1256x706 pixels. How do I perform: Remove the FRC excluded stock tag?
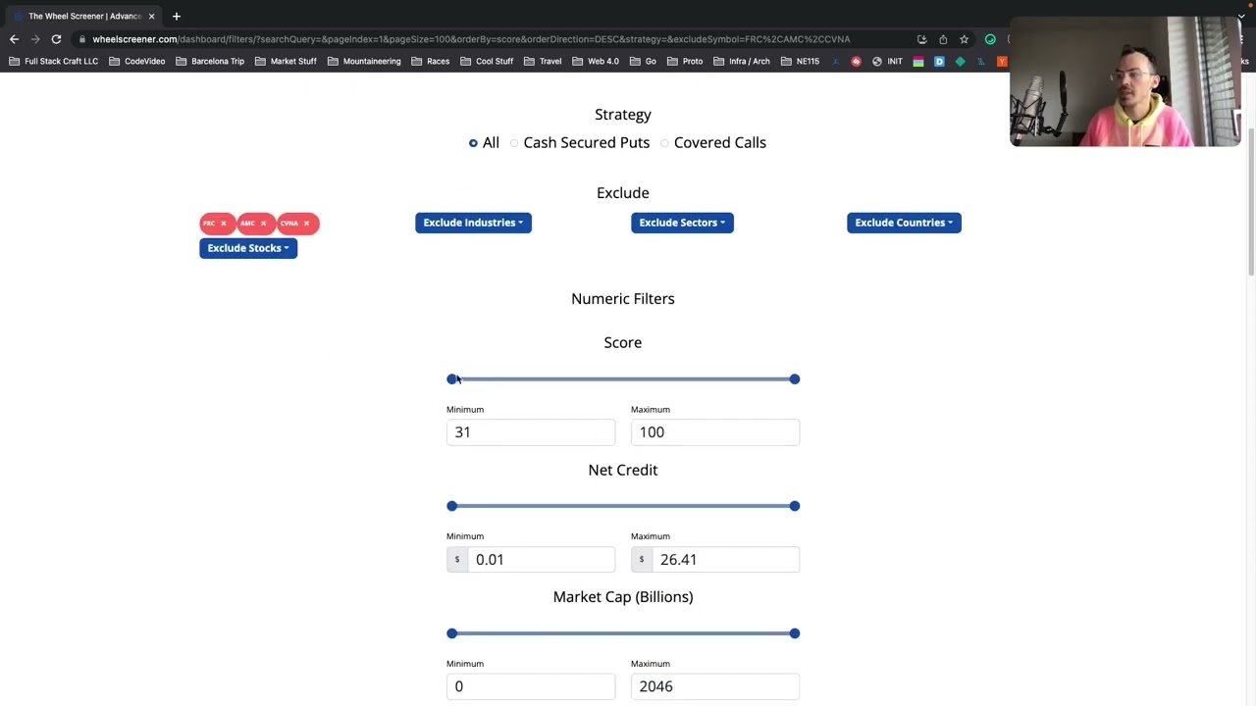(223, 224)
